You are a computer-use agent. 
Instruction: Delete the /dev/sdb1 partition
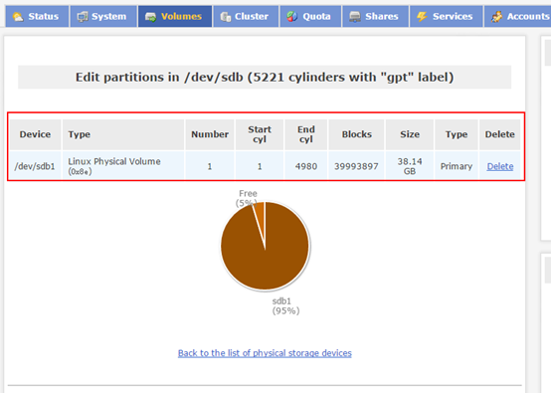tap(499, 166)
